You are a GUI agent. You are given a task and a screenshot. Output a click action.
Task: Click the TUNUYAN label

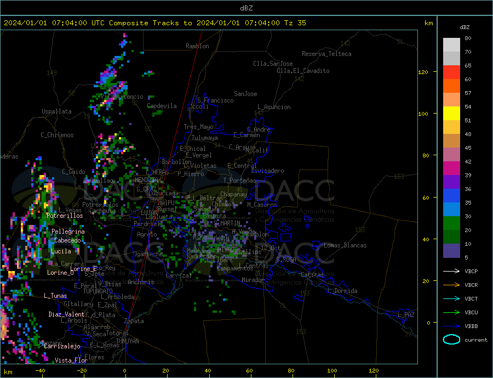127,341
